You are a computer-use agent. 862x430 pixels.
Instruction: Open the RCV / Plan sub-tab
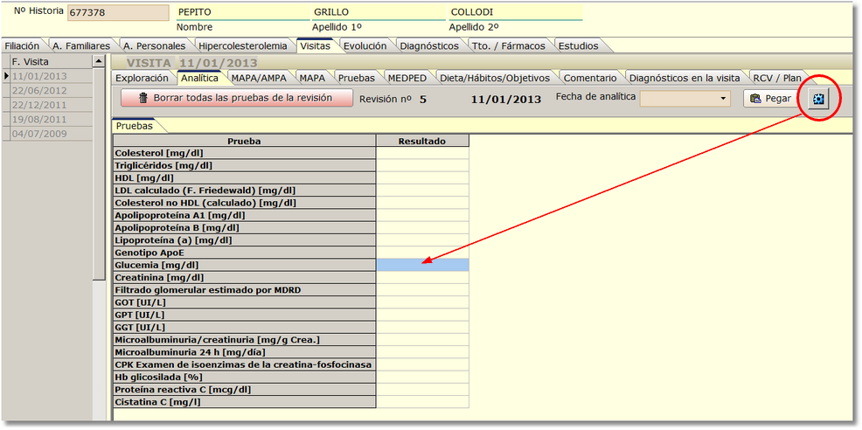777,78
